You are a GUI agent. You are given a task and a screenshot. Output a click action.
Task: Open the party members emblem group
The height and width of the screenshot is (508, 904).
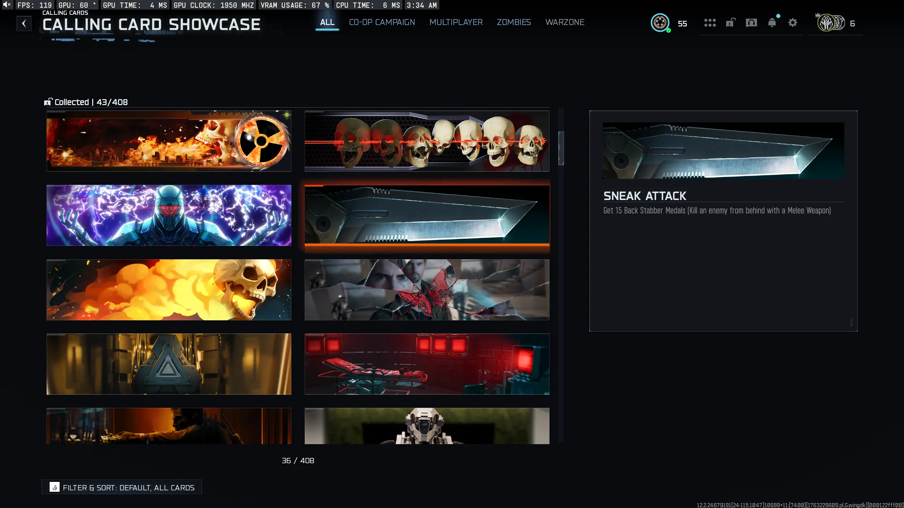831,23
